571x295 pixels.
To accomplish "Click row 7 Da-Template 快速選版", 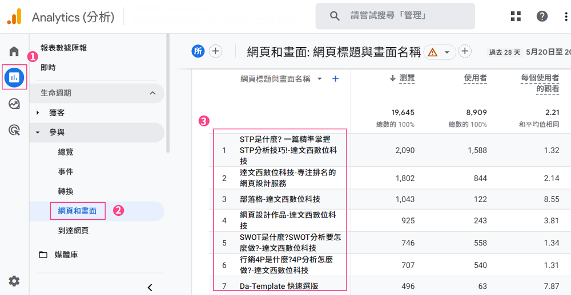I will click(279, 286).
